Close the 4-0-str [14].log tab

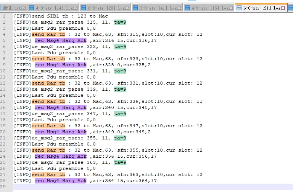(x=75, y=8)
